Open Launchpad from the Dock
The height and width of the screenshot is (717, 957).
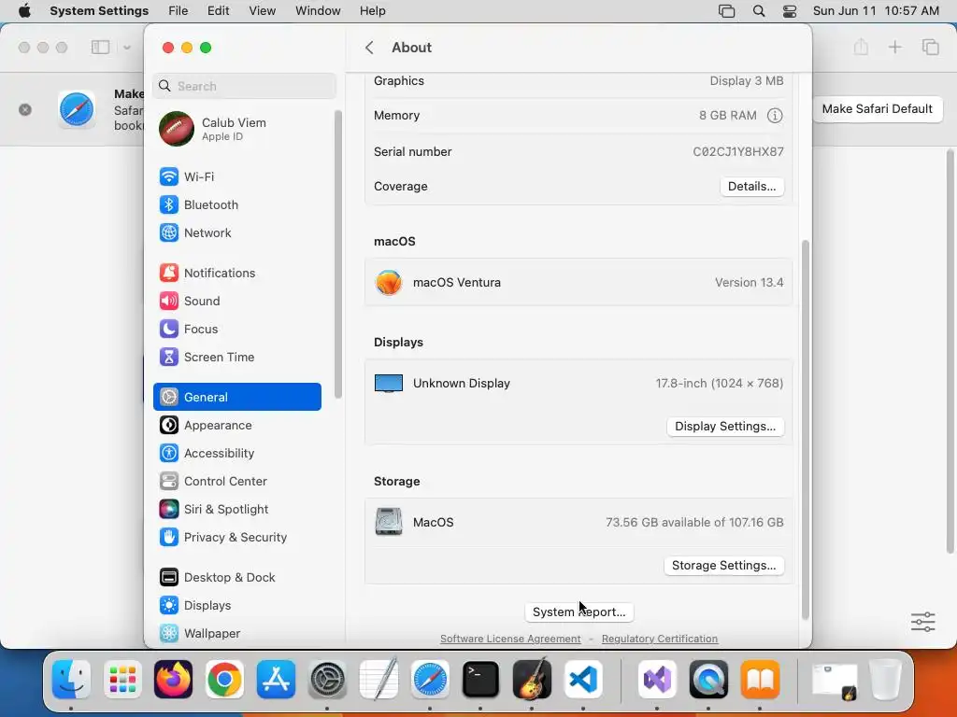[x=122, y=680]
